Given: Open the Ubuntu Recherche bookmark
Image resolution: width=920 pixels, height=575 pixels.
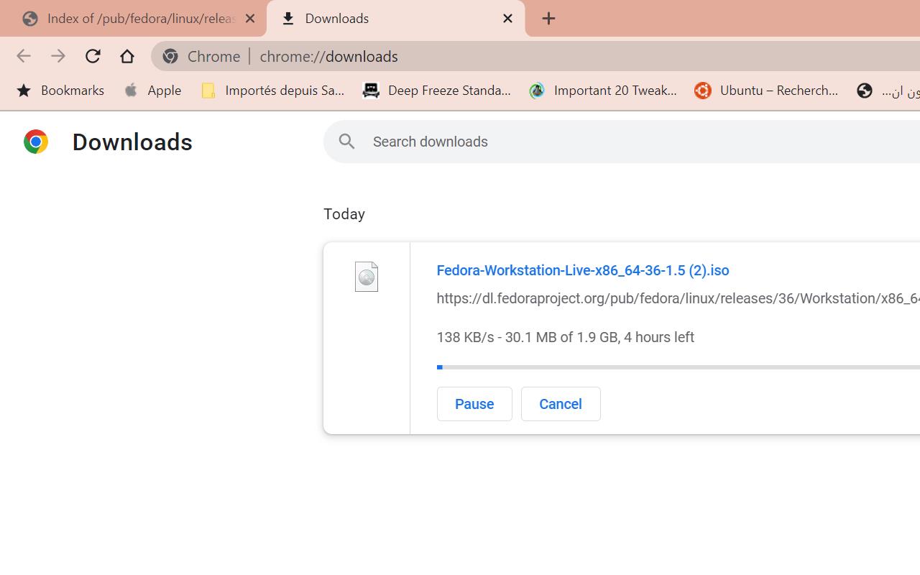Looking at the screenshot, I should click(x=767, y=91).
